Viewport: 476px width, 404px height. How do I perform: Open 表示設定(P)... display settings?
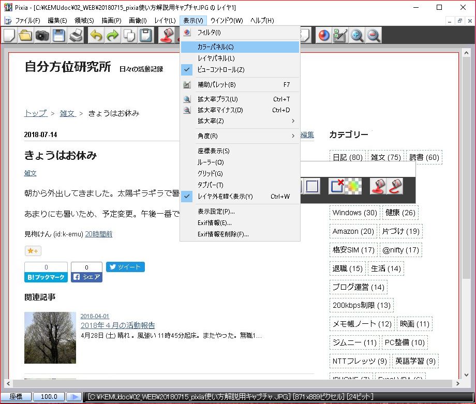click(x=240, y=212)
